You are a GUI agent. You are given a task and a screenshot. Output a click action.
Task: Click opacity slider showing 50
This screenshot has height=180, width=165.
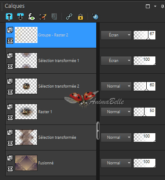[145, 112]
